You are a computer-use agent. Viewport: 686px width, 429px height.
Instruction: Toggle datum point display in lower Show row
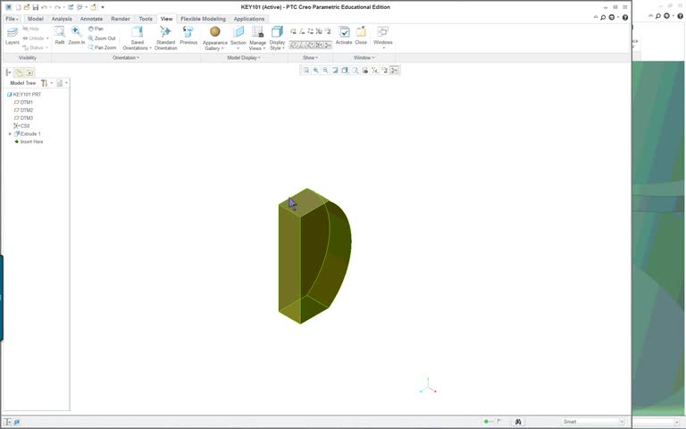tap(311, 45)
